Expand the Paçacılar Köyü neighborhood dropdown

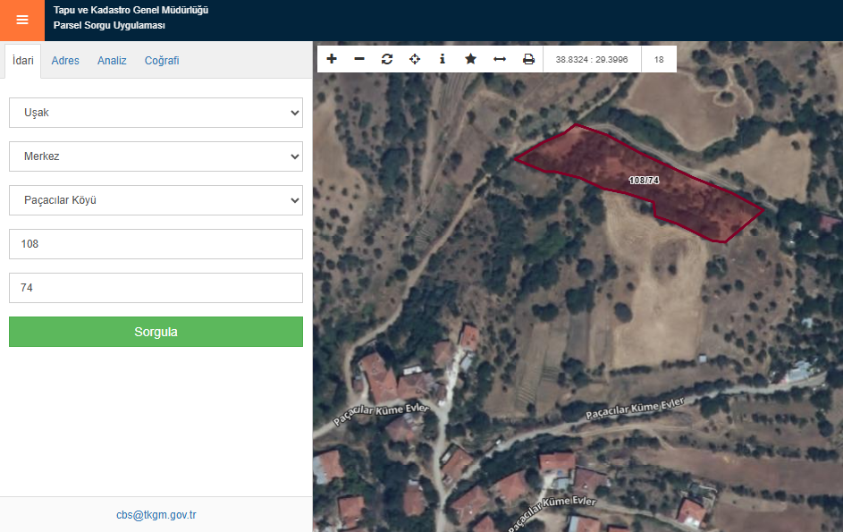click(x=156, y=200)
